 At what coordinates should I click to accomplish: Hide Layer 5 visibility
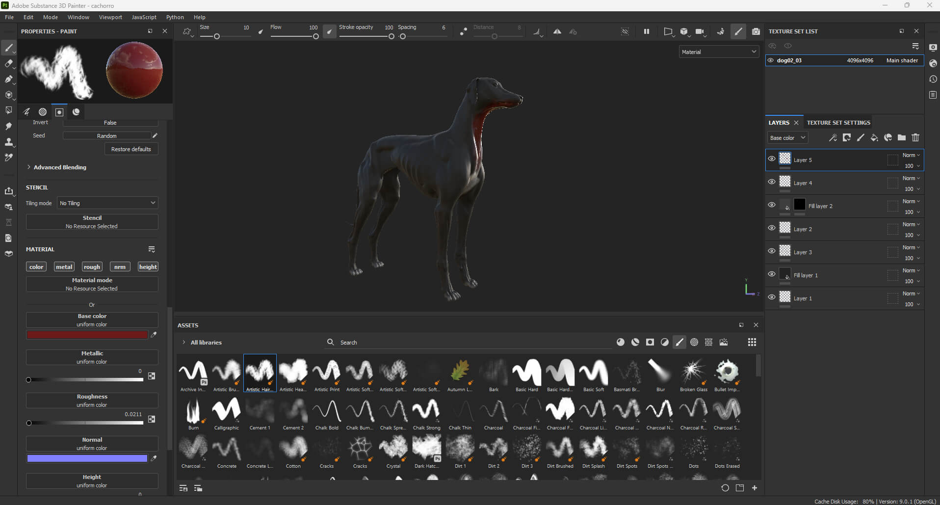point(772,159)
